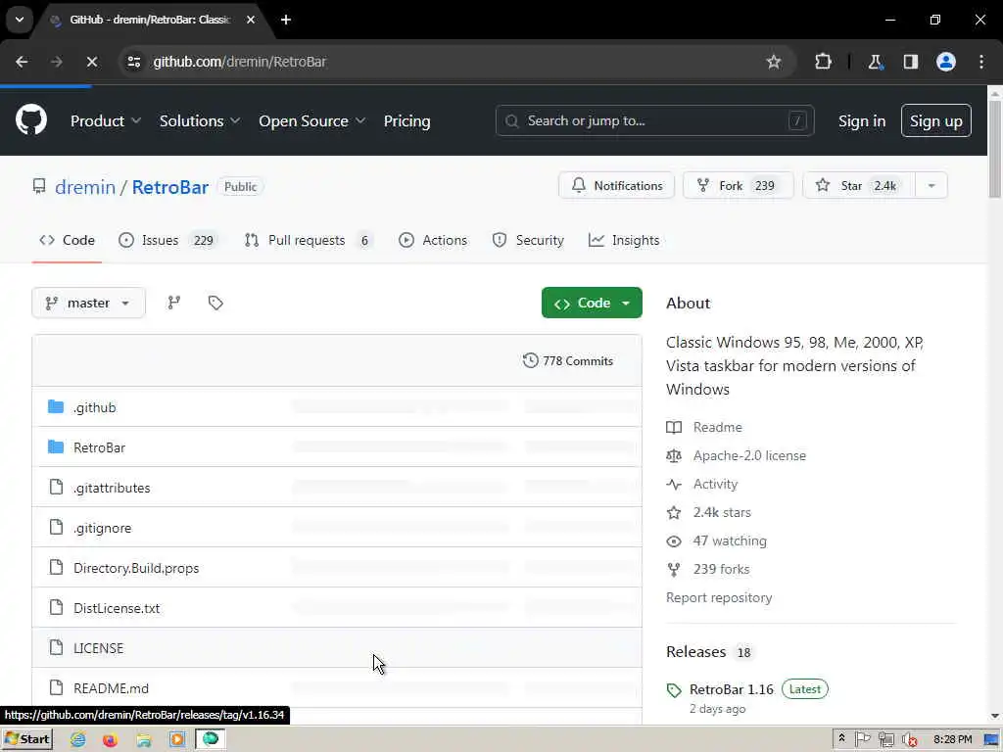This screenshot has width=1003, height=752.
Task: Switch to the Actions tab
Action: tap(433, 241)
